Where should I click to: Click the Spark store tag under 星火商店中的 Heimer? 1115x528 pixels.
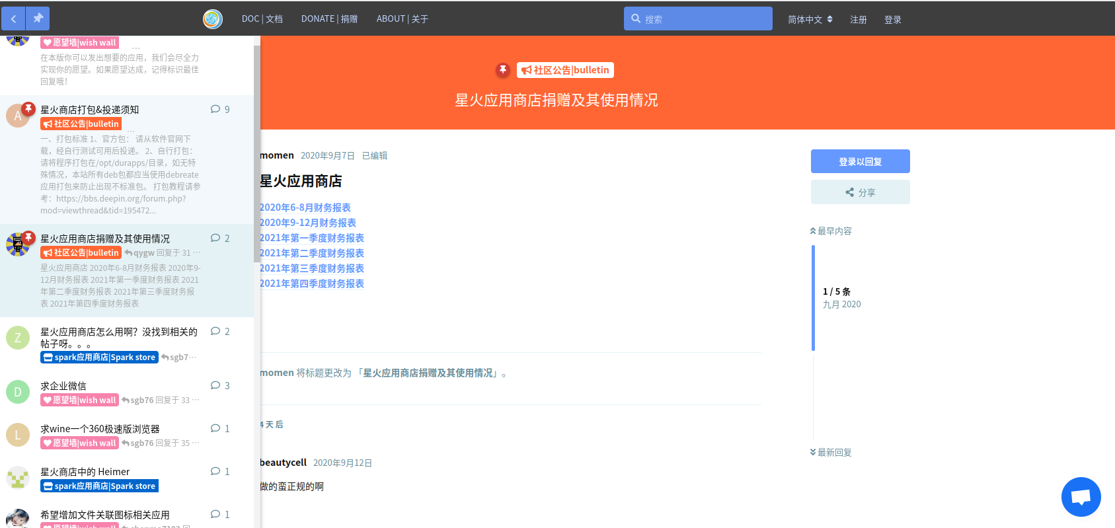pyautogui.click(x=100, y=486)
